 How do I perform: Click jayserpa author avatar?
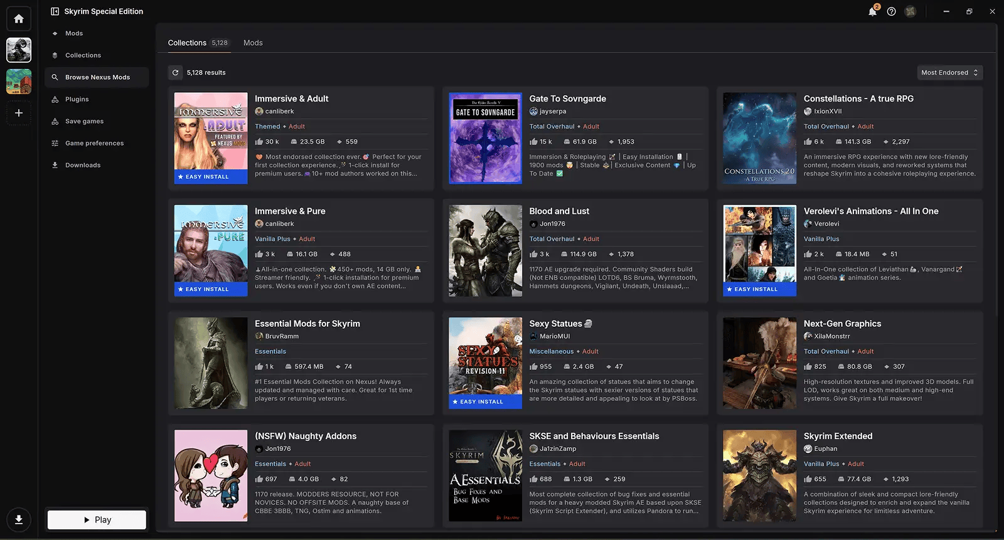click(533, 111)
